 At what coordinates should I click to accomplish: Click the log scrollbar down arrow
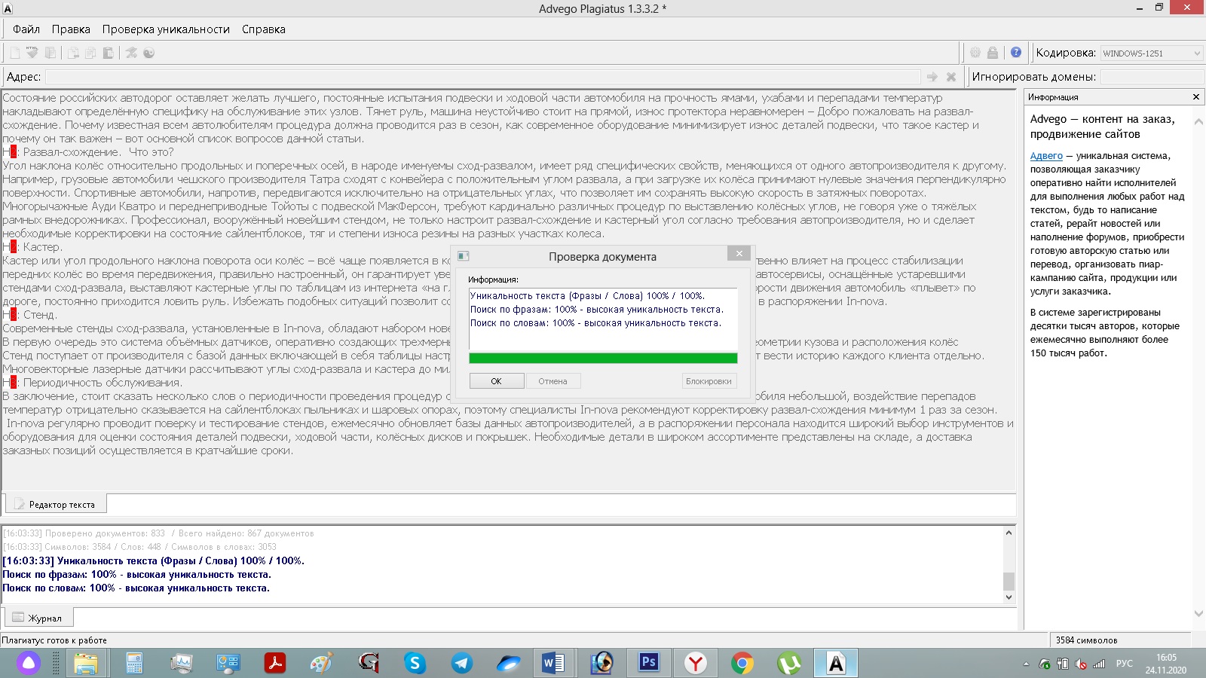pos(1009,597)
